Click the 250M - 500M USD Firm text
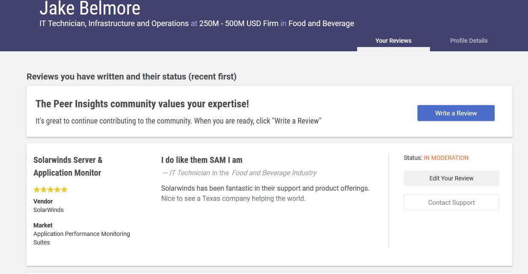Viewport: 528px width, 274px height. (x=239, y=24)
